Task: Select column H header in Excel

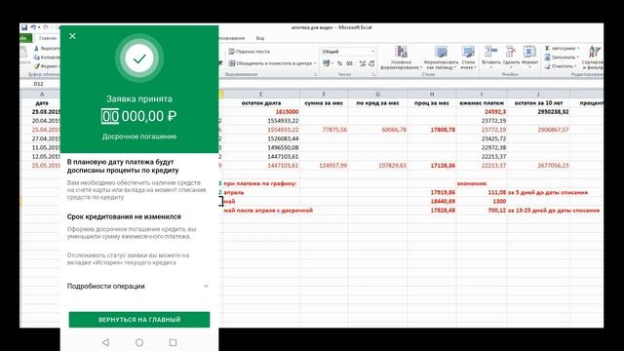Action: [x=432, y=95]
